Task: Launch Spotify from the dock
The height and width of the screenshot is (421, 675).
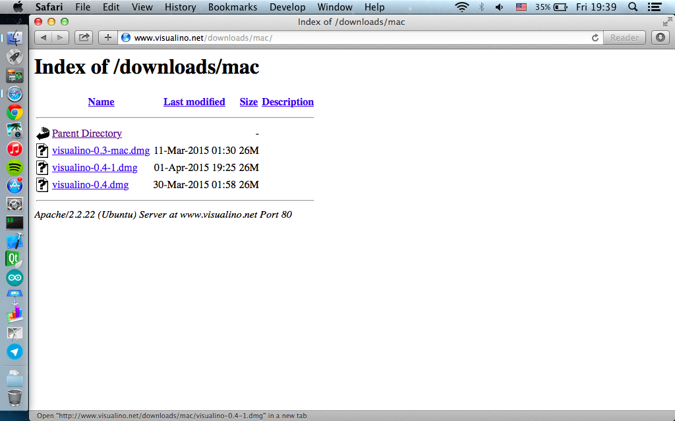Action: click(15, 167)
